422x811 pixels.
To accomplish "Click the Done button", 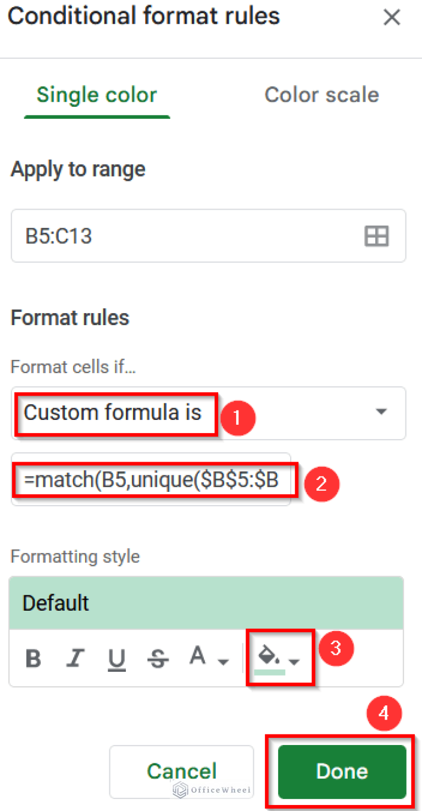I will 341,771.
